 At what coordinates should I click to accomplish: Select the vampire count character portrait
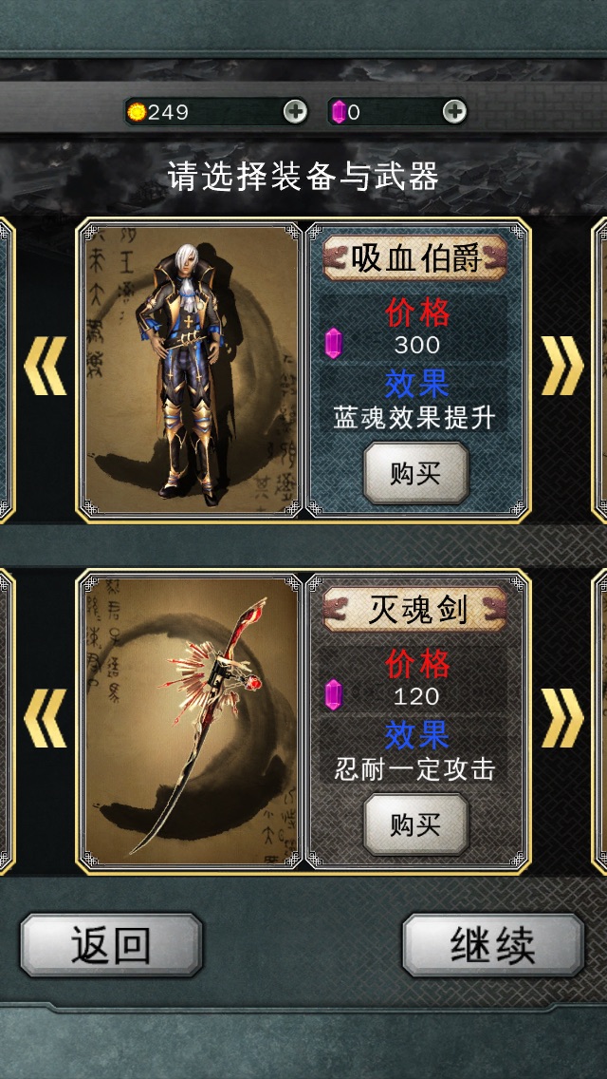190,369
